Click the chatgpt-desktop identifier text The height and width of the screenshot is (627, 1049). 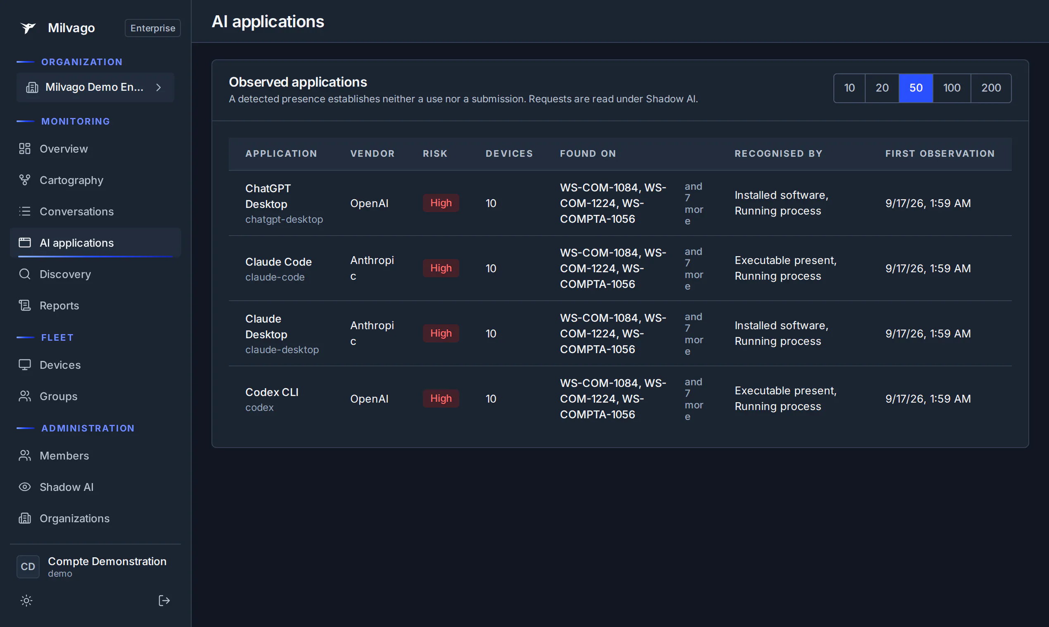coord(284,219)
